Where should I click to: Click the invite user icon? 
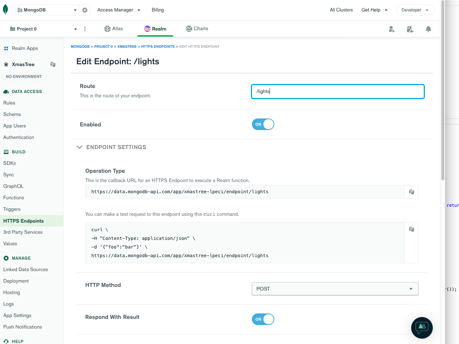click(392, 29)
